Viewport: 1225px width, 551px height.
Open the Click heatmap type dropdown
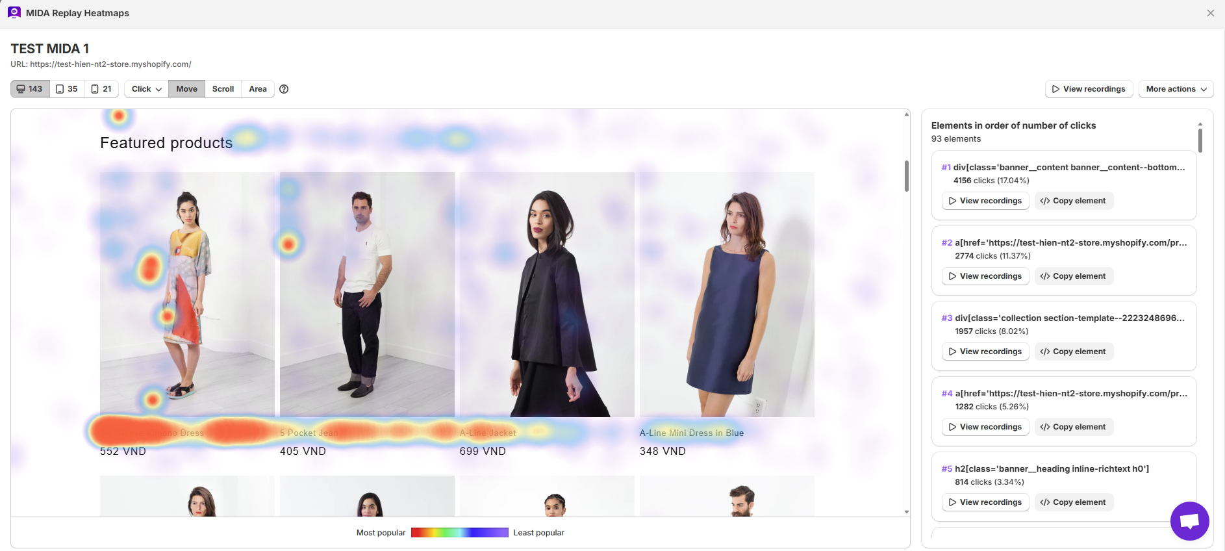tap(146, 89)
